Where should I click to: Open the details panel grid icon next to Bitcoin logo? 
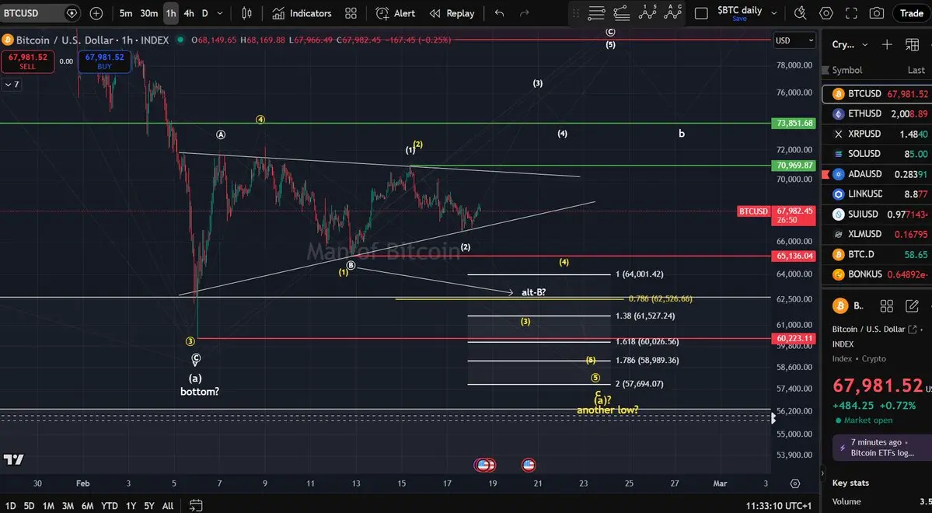887,305
